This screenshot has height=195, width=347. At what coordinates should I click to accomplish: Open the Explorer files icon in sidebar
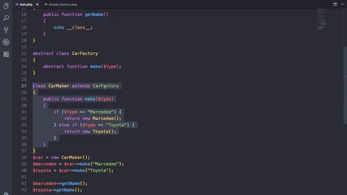click(x=6, y=6)
